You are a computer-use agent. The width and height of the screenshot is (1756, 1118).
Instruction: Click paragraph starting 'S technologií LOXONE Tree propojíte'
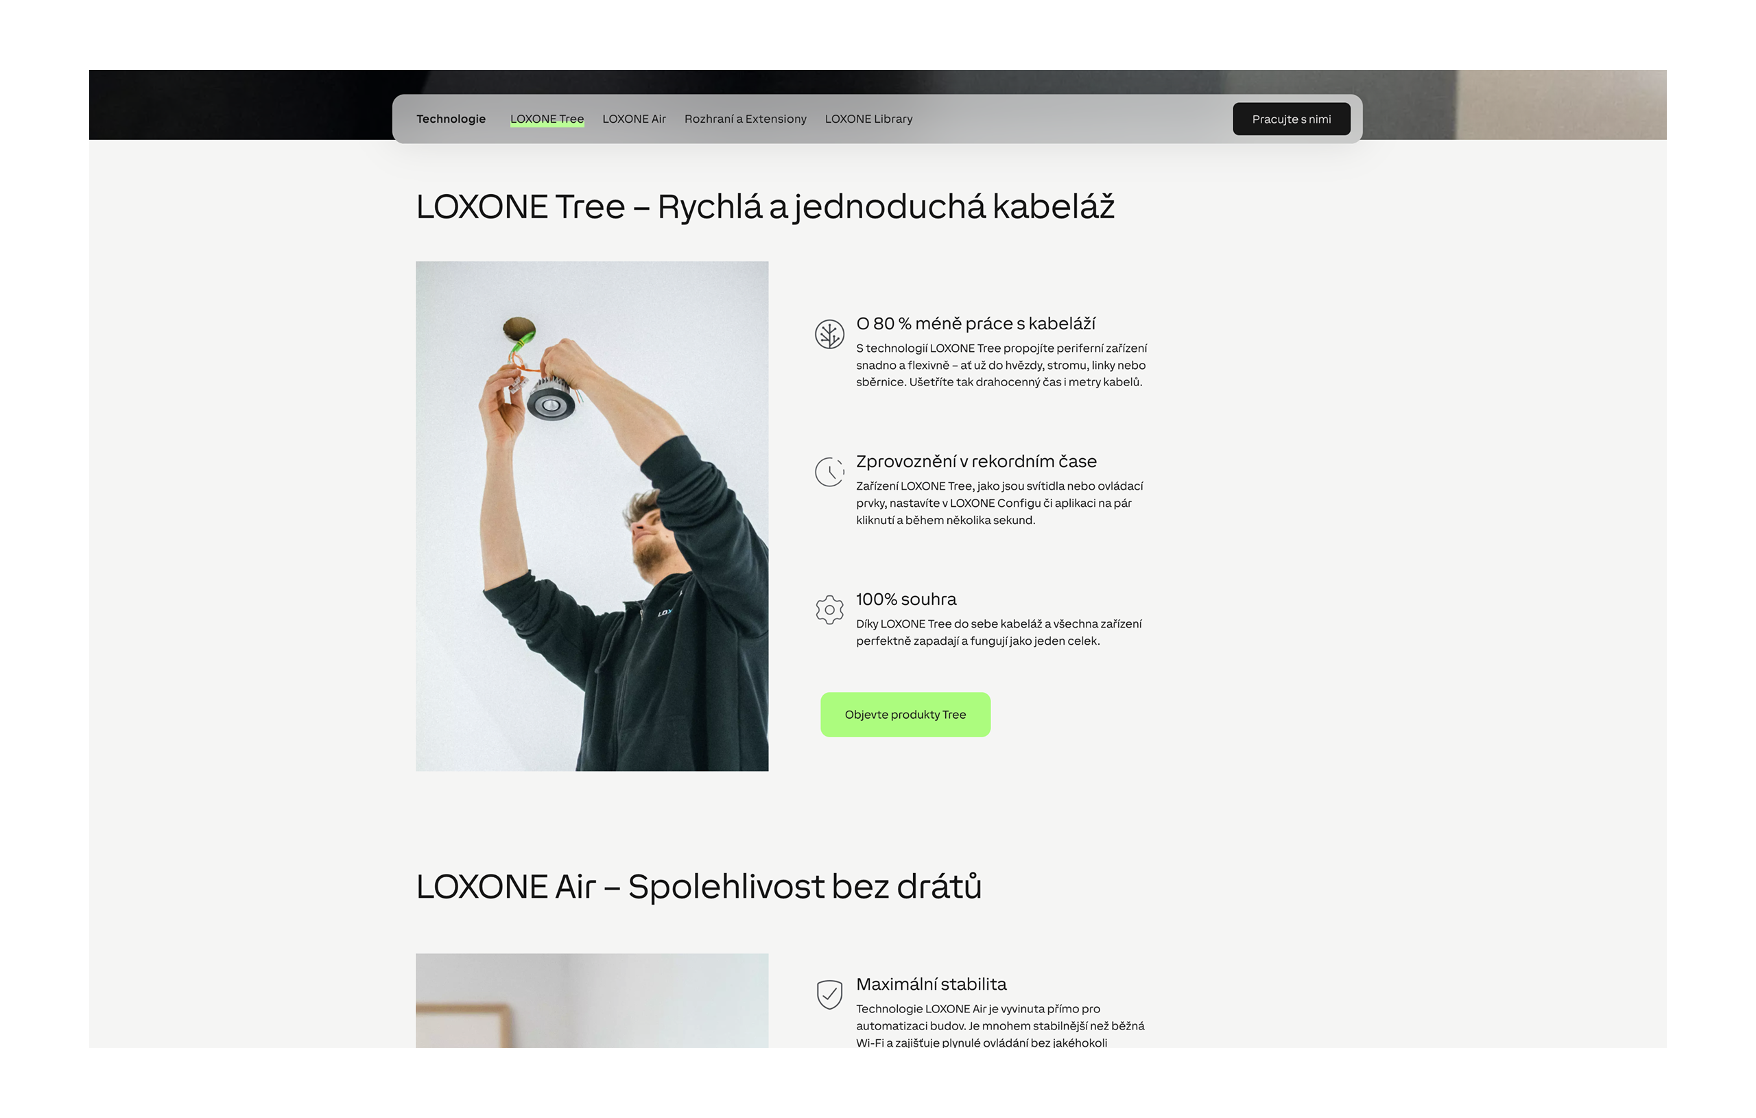coord(1001,366)
